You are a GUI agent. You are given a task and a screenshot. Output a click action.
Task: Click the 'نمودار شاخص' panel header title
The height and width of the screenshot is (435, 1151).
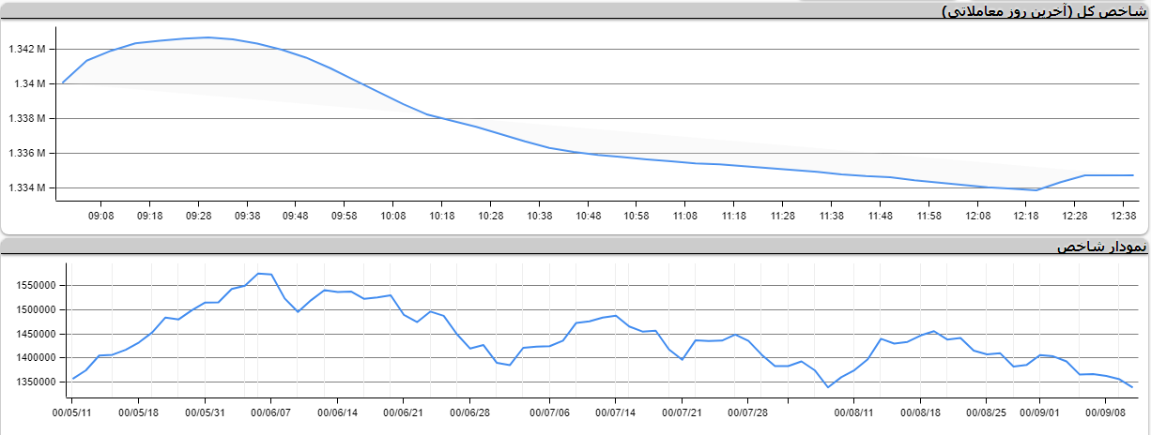pos(1101,247)
